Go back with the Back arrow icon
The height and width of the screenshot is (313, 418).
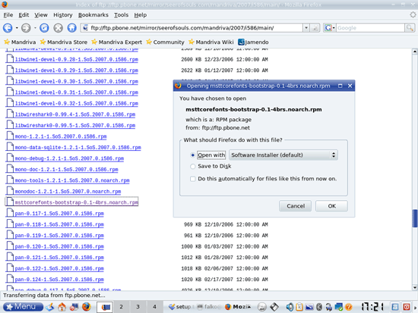pyautogui.click(x=8, y=27)
